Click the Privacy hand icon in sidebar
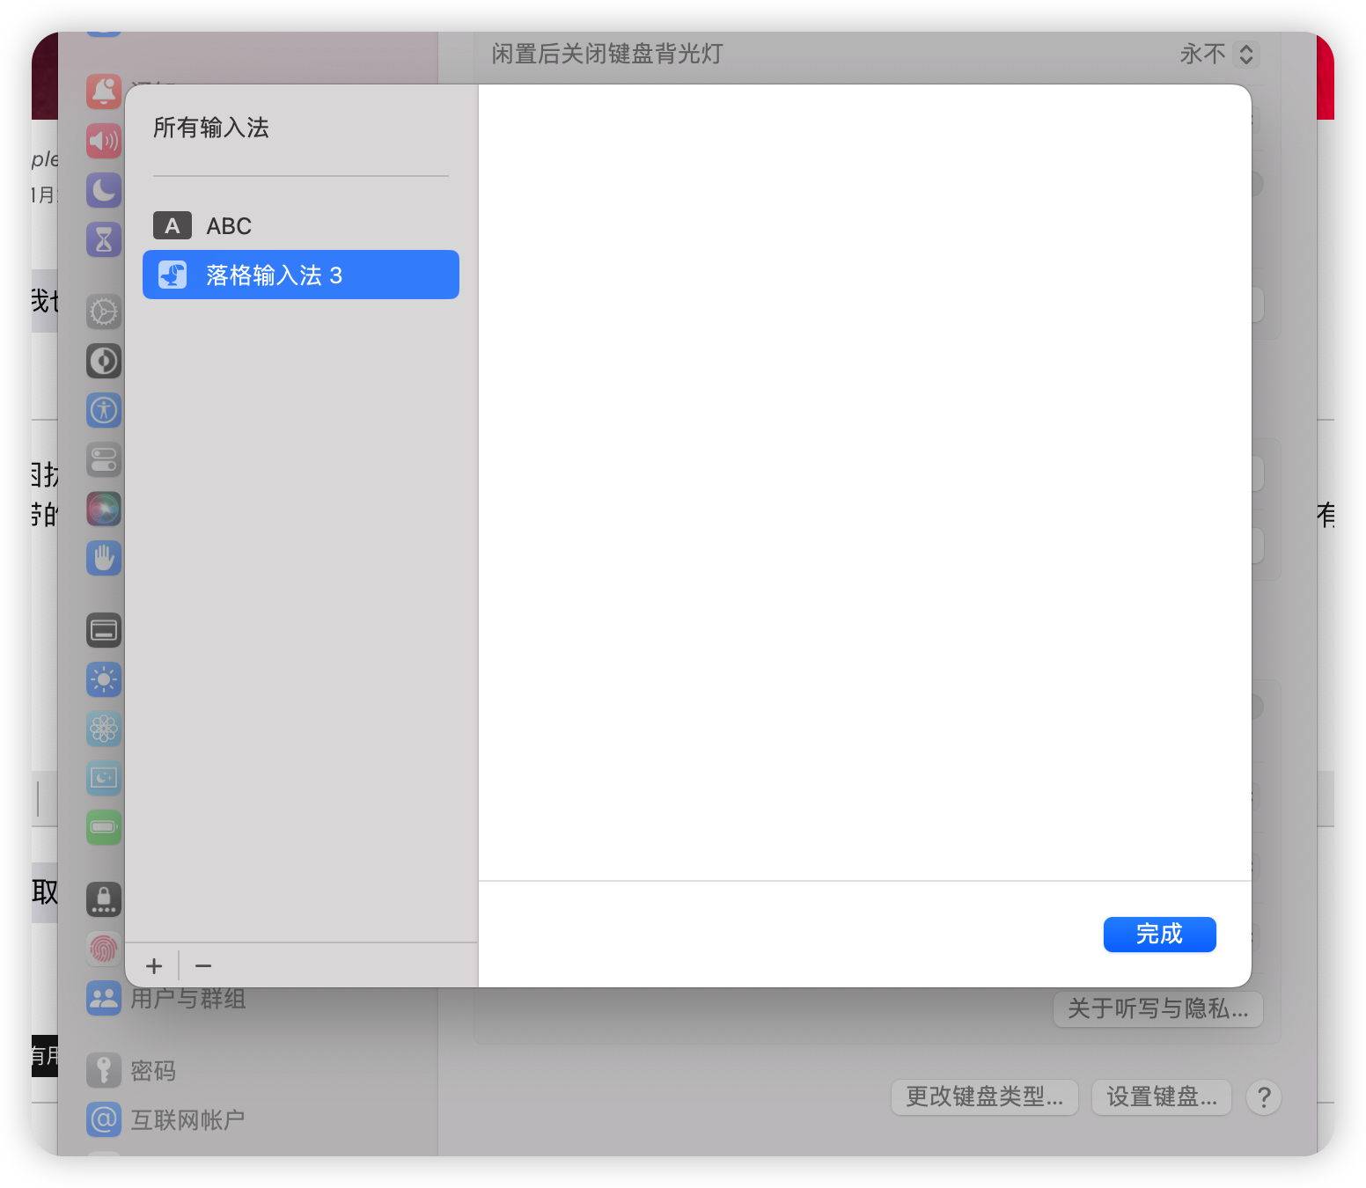This screenshot has height=1188, width=1366. 104,558
